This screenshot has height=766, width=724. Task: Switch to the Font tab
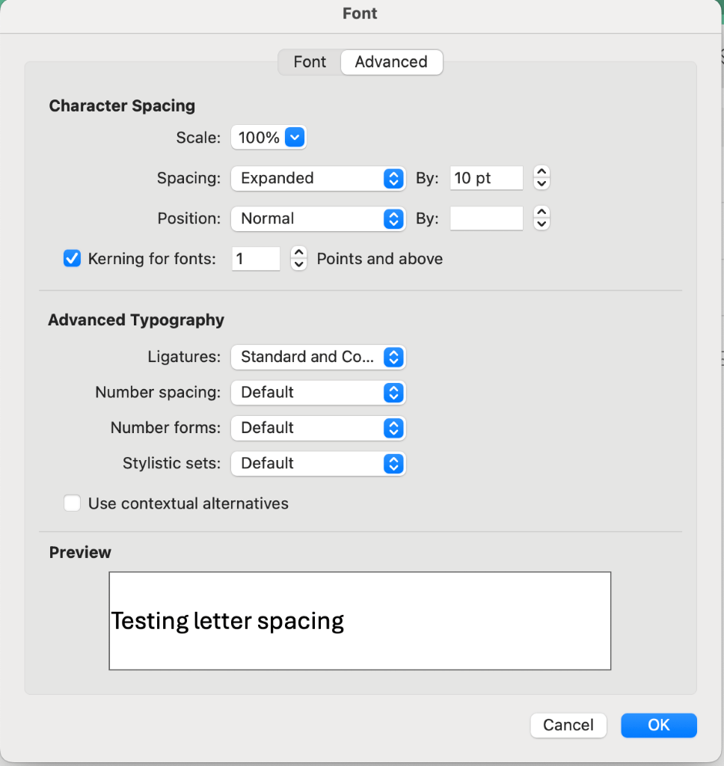pos(309,62)
